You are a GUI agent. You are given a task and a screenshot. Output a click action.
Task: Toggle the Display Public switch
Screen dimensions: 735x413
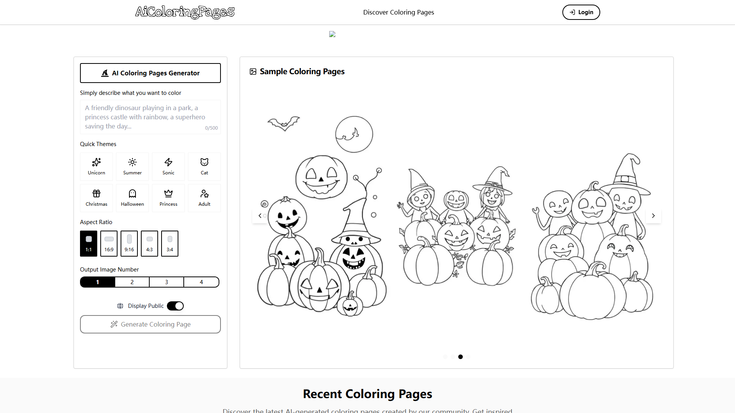pyautogui.click(x=175, y=306)
